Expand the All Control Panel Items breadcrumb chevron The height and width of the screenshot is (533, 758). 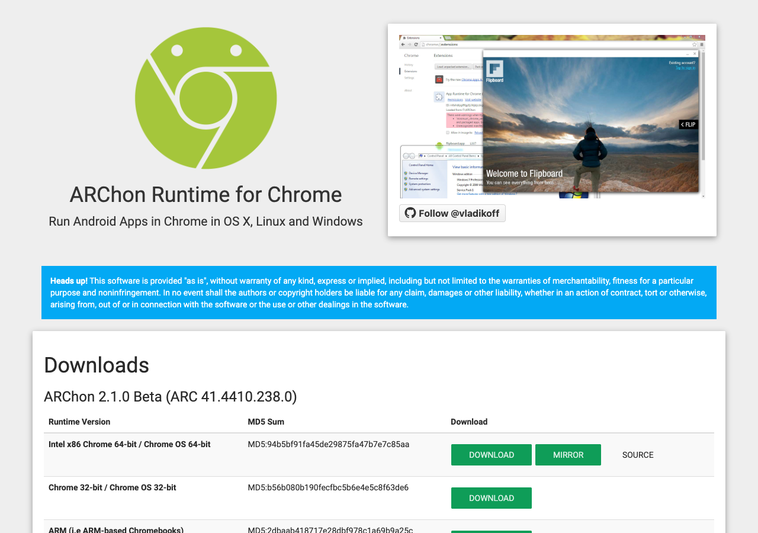477,156
